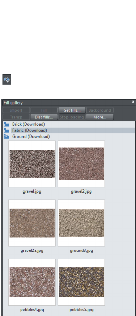Click the Import button
The image size is (136, 316).
(16, 110)
